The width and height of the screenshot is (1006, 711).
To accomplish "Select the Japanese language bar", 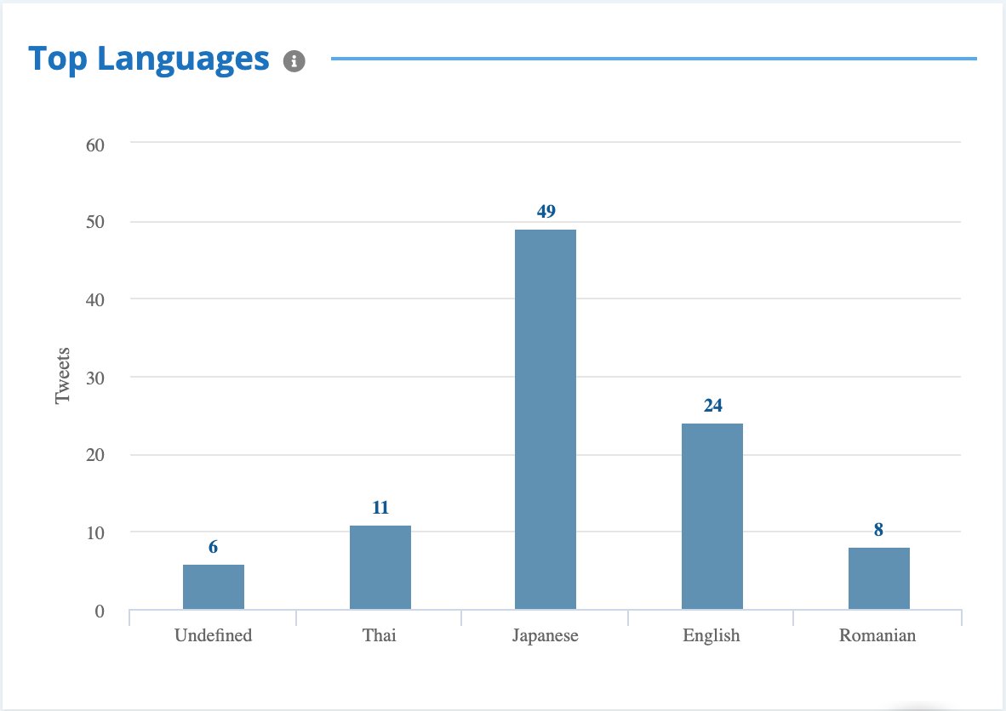I will click(x=546, y=419).
